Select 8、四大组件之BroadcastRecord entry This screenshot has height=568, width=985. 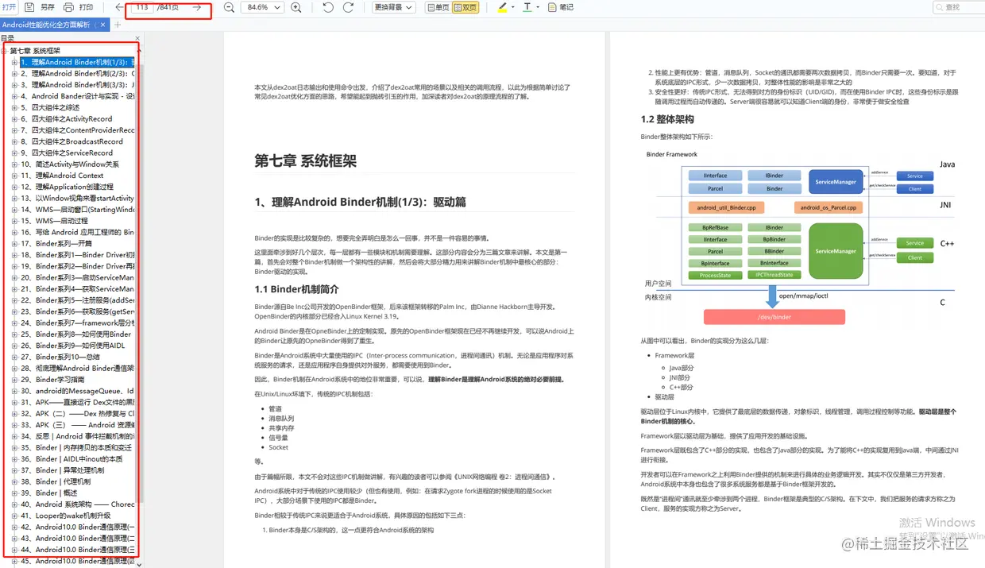(x=72, y=141)
